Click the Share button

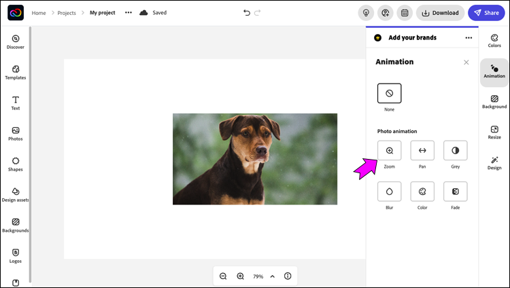pos(486,12)
